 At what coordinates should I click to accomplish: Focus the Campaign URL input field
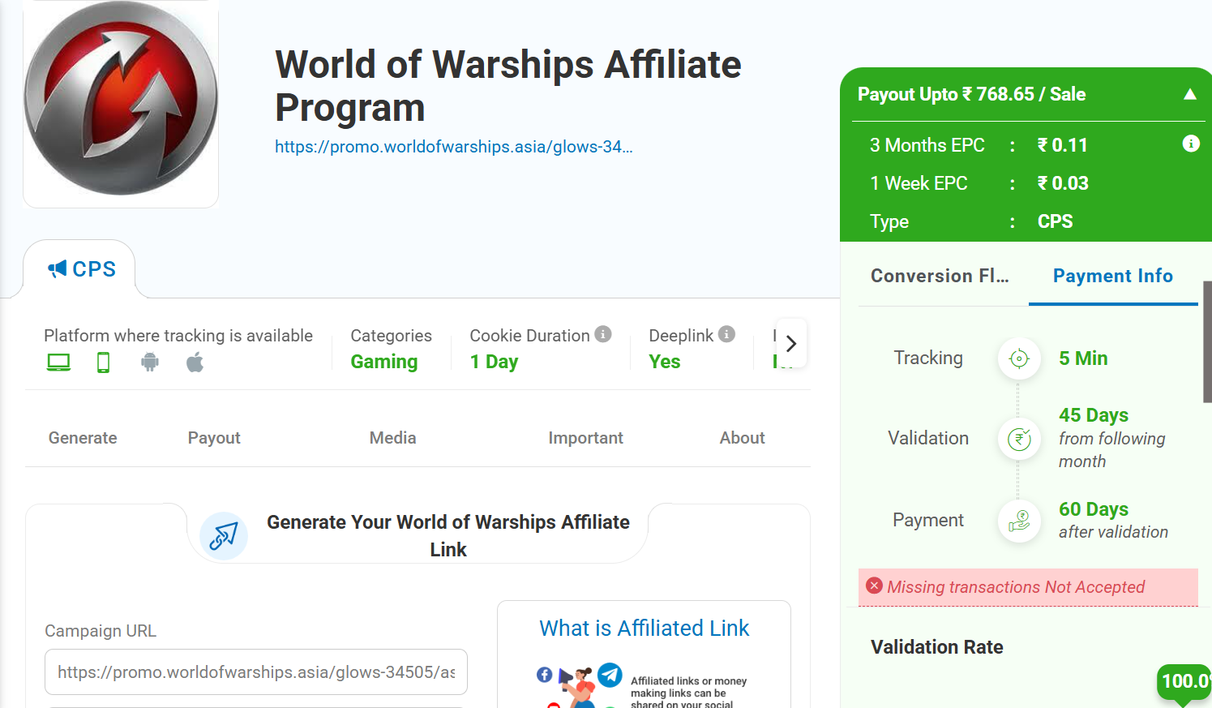coord(256,672)
